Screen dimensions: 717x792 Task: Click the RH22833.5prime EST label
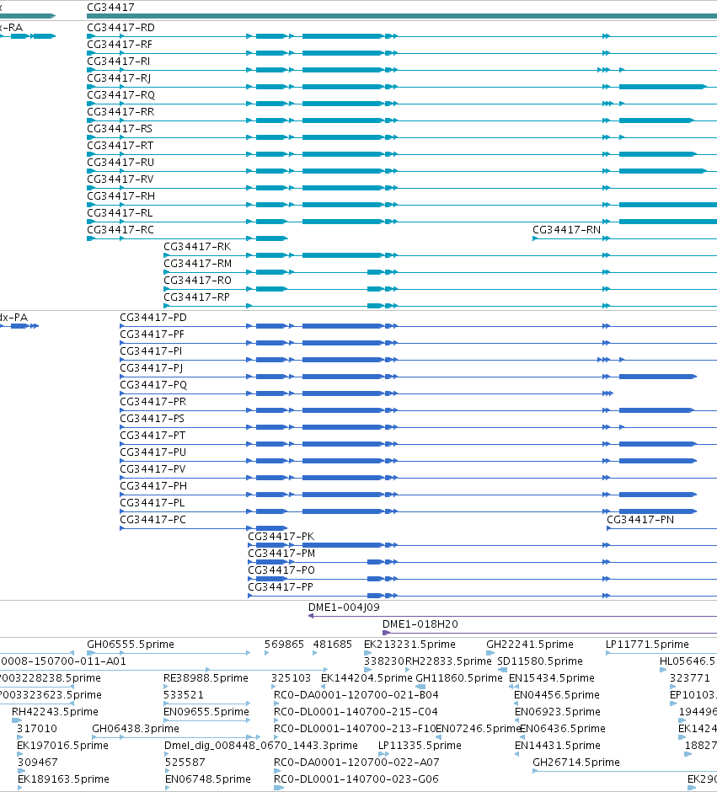[x=448, y=661]
